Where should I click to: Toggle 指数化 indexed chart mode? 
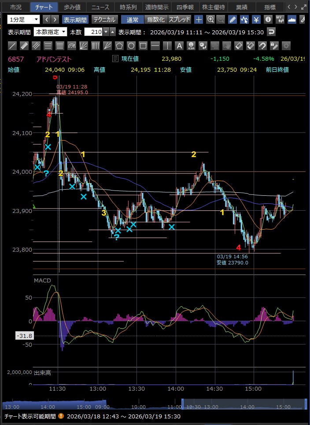[x=156, y=19]
